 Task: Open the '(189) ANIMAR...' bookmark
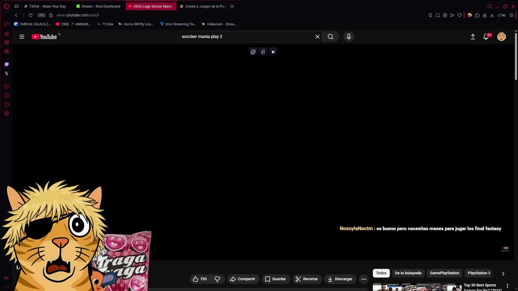click(73, 24)
